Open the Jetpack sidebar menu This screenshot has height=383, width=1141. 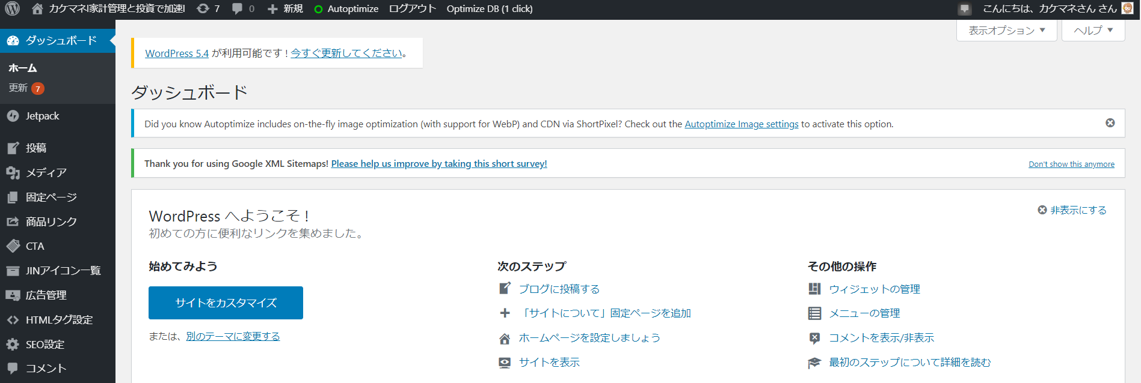coord(58,116)
